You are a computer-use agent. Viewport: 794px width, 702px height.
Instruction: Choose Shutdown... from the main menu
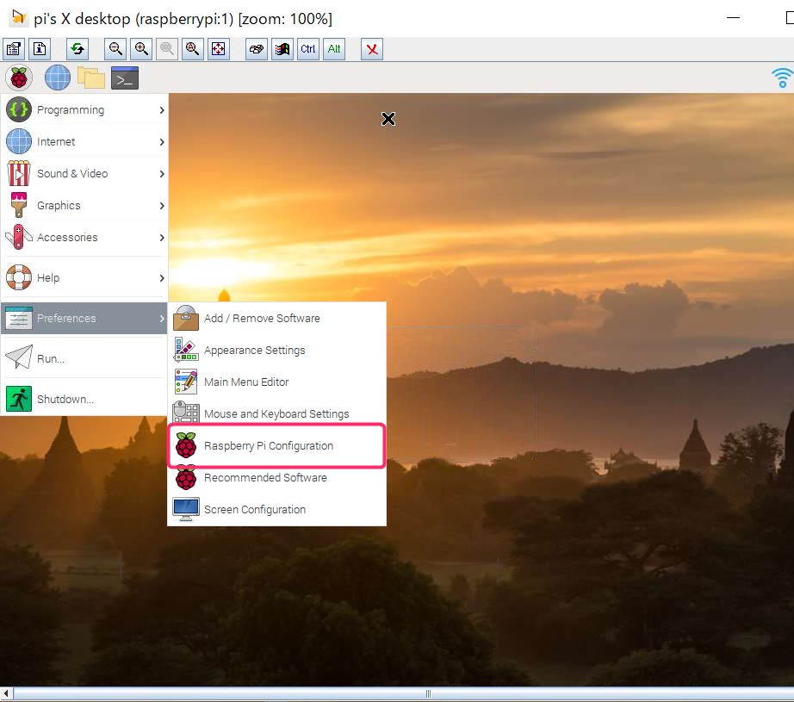coord(84,399)
